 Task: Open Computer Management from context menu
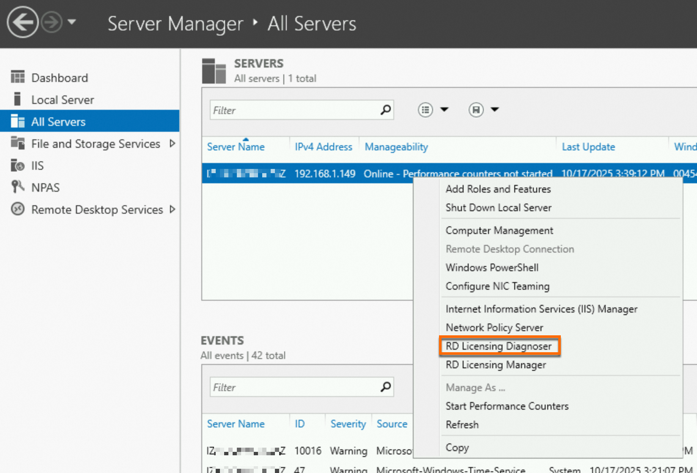(x=499, y=230)
